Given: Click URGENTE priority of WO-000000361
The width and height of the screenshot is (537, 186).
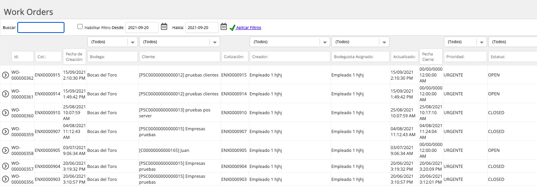Looking at the screenshot, I should (x=453, y=94).
